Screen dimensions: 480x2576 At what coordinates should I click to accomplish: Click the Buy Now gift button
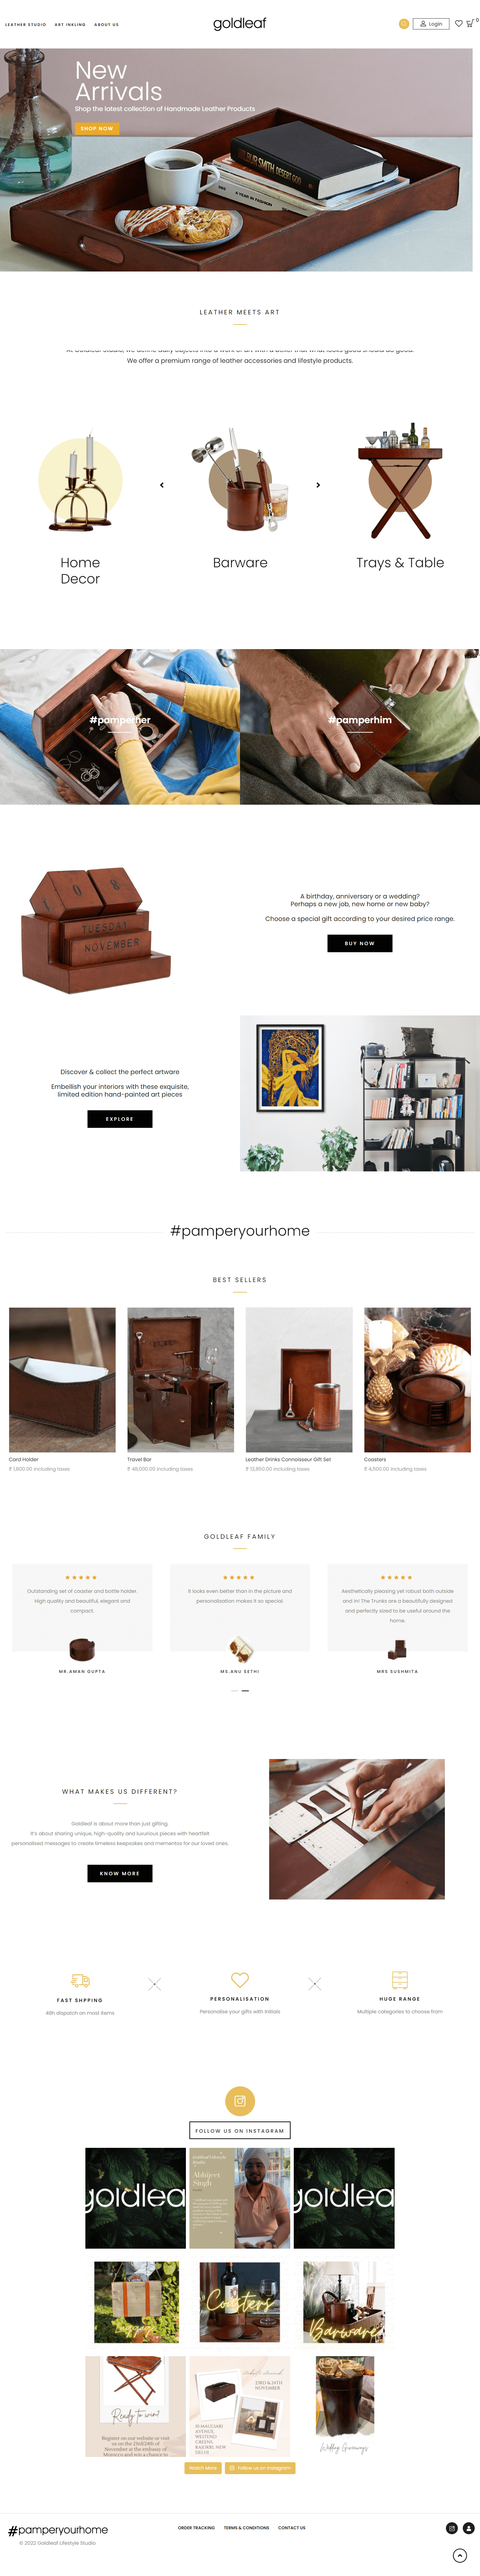[x=360, y=943]
